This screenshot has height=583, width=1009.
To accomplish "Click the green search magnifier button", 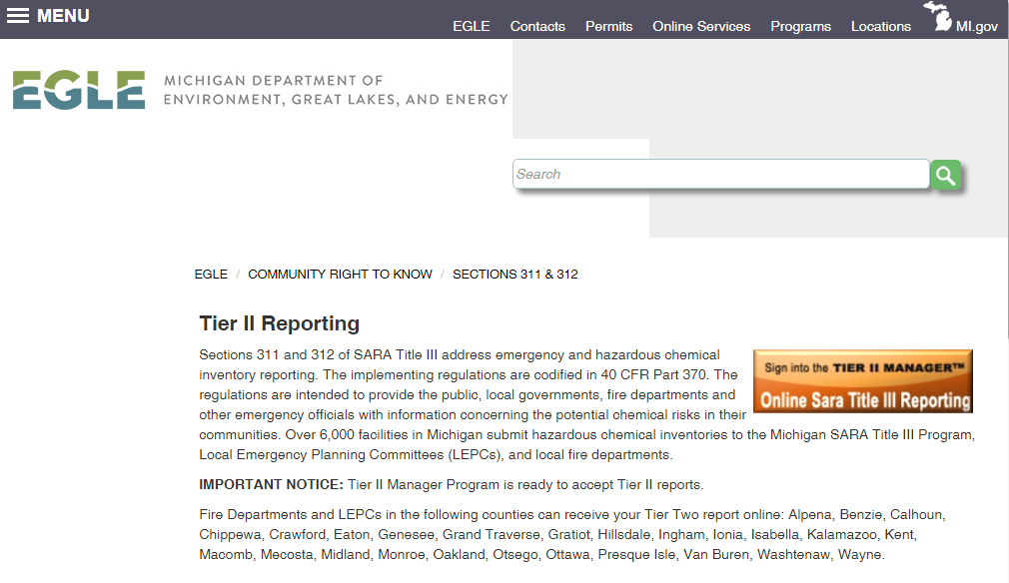I will [x=945, y=175].
